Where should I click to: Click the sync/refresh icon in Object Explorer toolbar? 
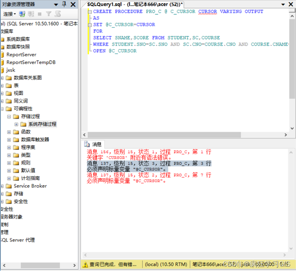pos(58,14)
